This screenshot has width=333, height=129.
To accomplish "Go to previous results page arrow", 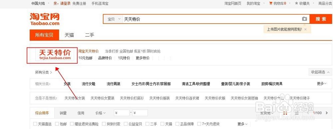I will [308, 113].
